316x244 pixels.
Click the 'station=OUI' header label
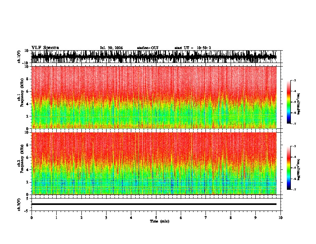[x=148, y=48]
